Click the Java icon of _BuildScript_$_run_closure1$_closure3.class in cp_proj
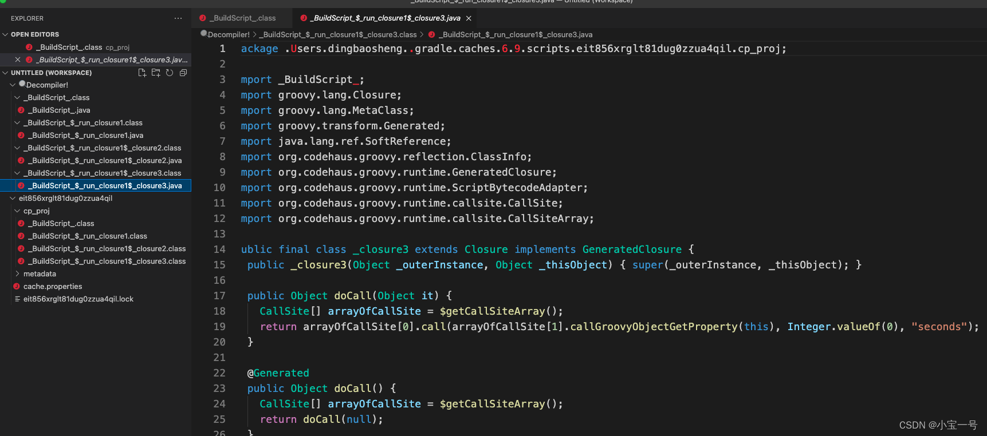The height and width of the screenshot is (436, 987). point(21,261)
